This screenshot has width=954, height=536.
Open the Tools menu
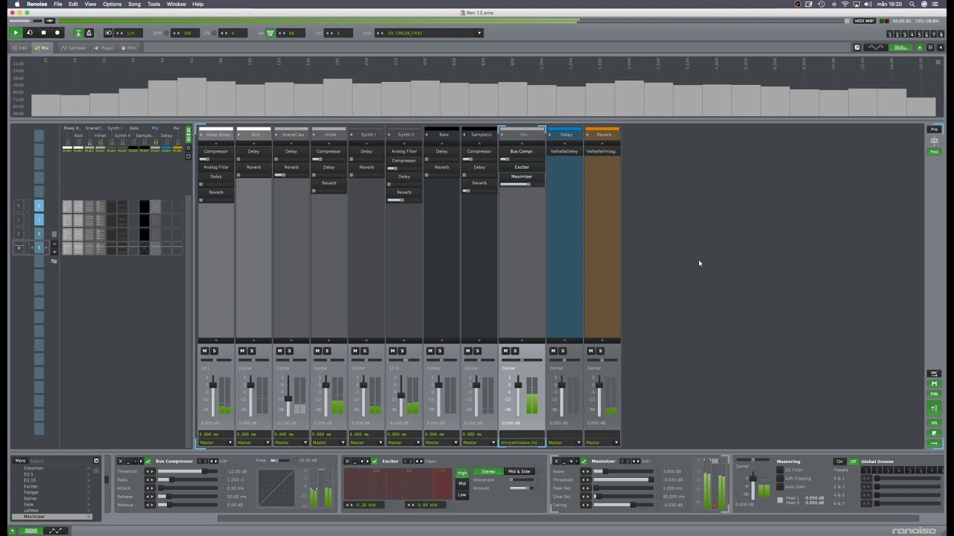point(154,4)
